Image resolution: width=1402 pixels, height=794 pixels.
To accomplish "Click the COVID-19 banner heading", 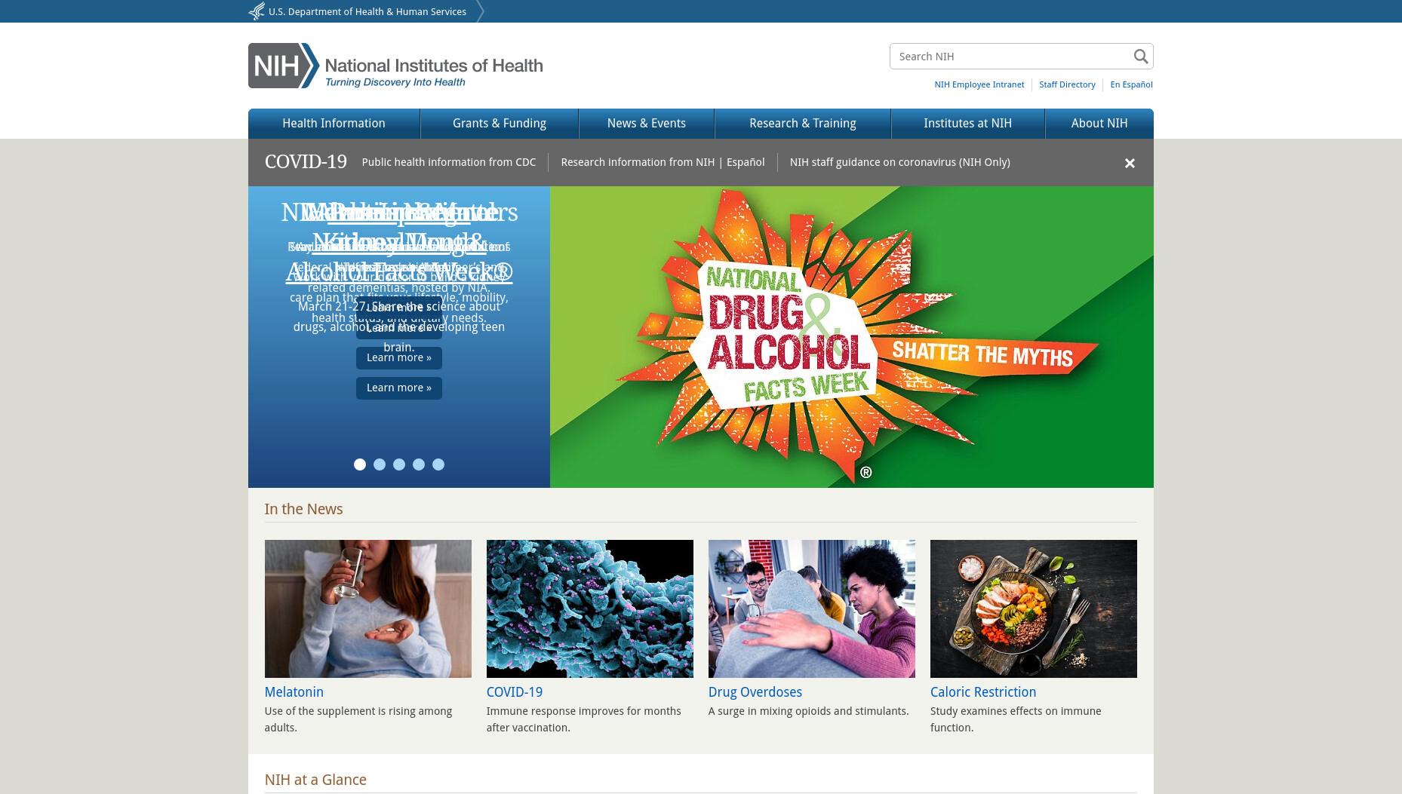I will [306, 162].
